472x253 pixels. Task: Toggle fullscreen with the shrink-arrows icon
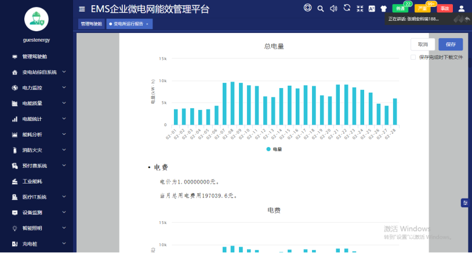pos(360,9)
